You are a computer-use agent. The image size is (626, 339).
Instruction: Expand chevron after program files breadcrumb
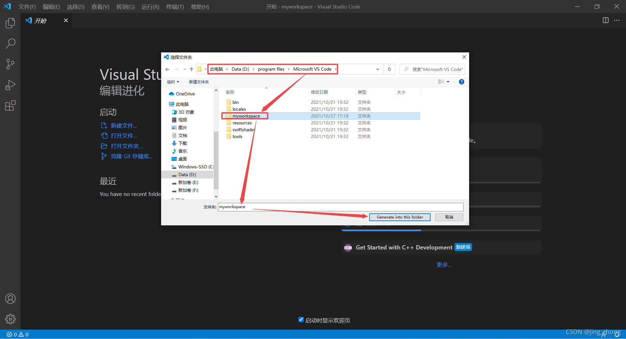289,69
